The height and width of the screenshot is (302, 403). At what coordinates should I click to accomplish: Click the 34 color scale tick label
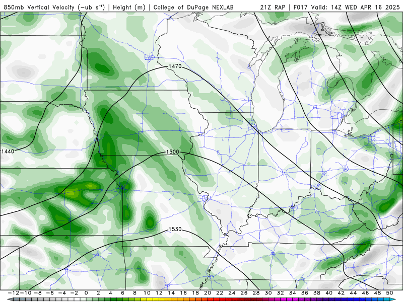point(293,293)
